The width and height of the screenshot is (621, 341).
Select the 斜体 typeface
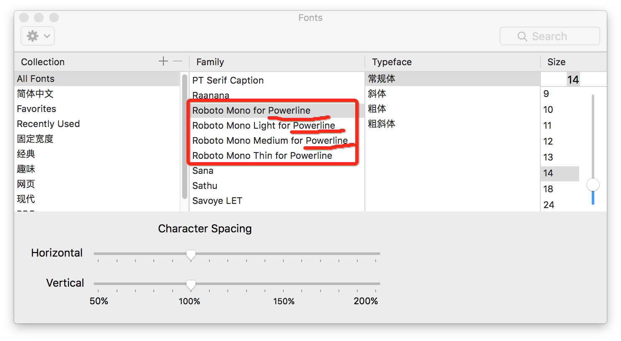pos(453,94)
